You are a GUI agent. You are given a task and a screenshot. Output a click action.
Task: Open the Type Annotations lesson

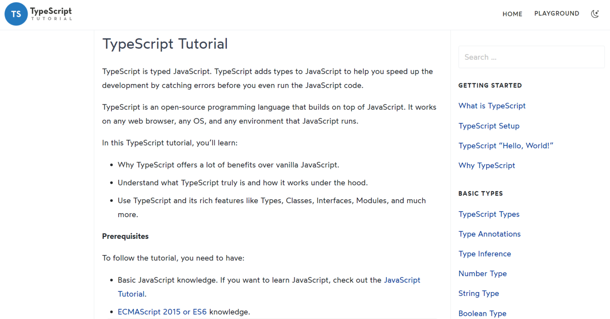489,234
